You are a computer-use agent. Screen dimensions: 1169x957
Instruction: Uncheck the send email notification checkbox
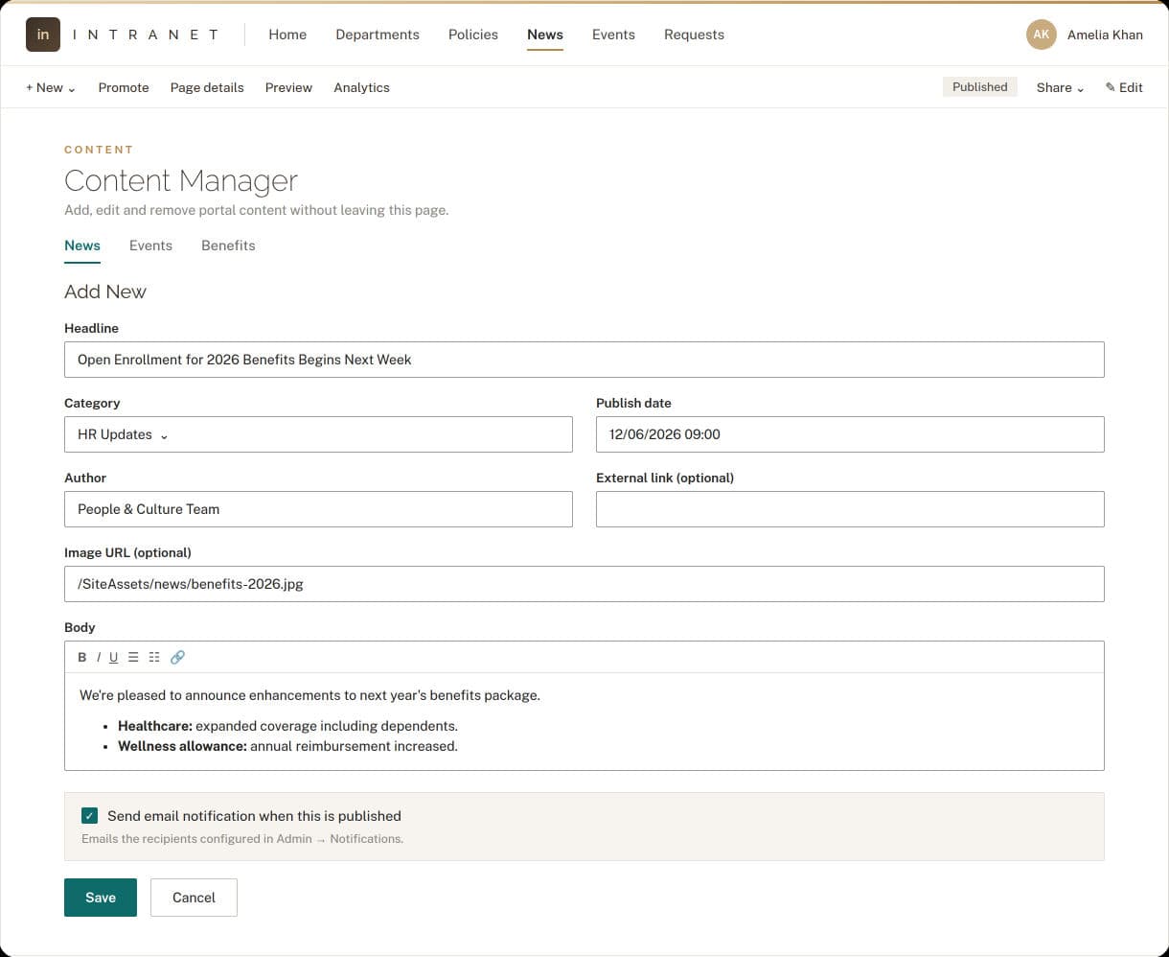point(90,816)
